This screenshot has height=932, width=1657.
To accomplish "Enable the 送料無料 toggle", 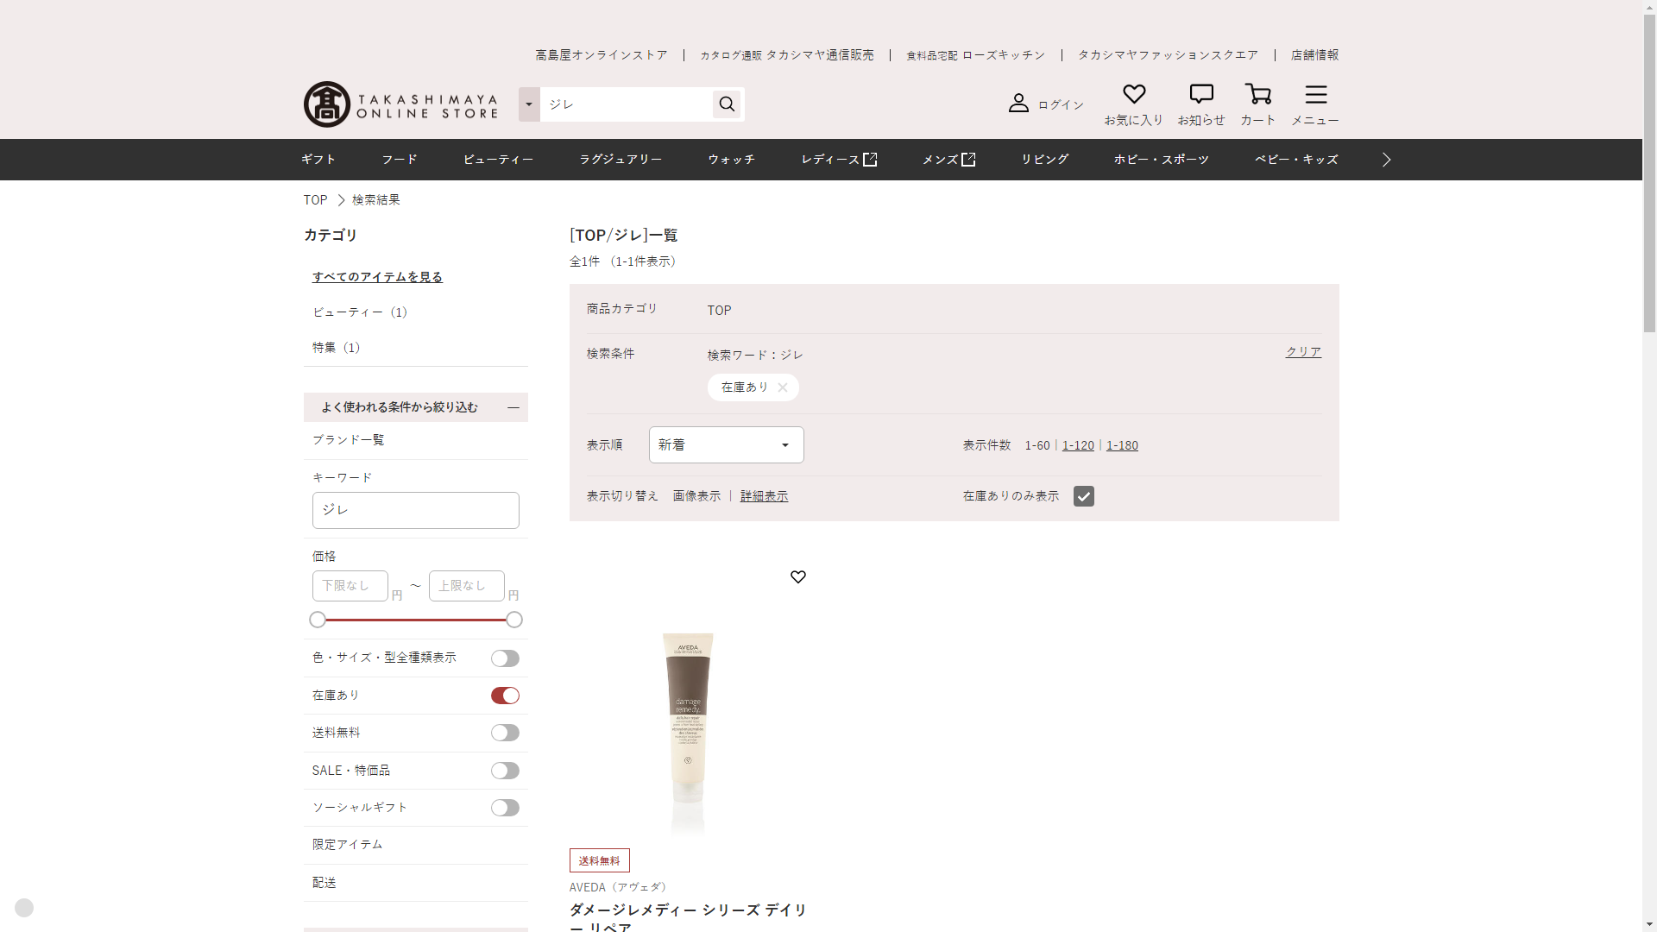I will click(x=505, y=733).
